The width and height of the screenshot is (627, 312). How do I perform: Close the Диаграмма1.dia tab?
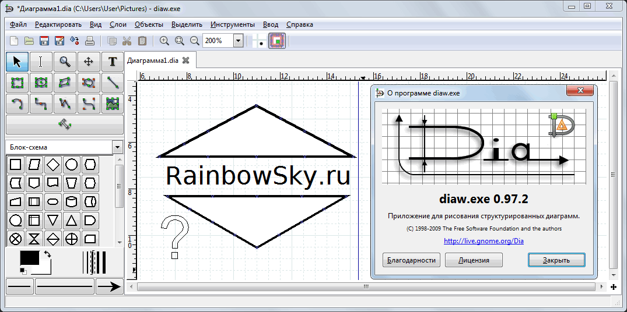(x=185, y=61)
